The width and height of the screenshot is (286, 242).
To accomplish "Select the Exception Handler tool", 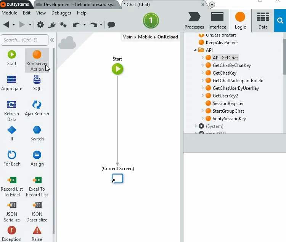I will (12, 234).
